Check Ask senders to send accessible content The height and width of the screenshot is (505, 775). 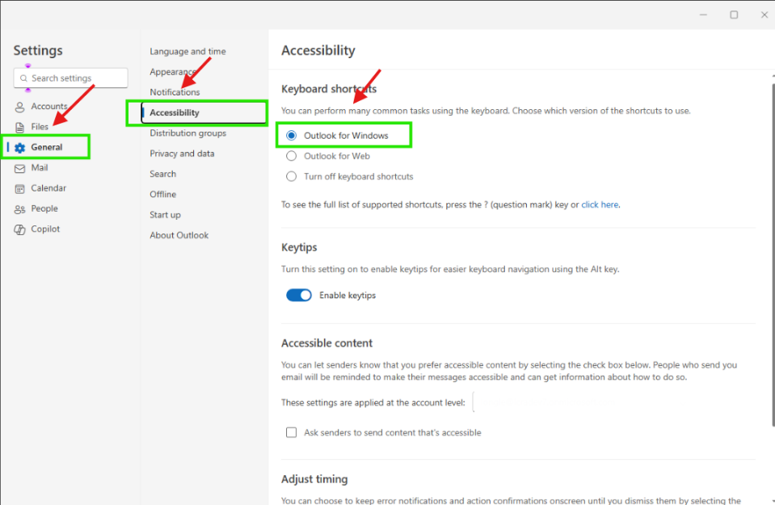click(x=292, y=432)
